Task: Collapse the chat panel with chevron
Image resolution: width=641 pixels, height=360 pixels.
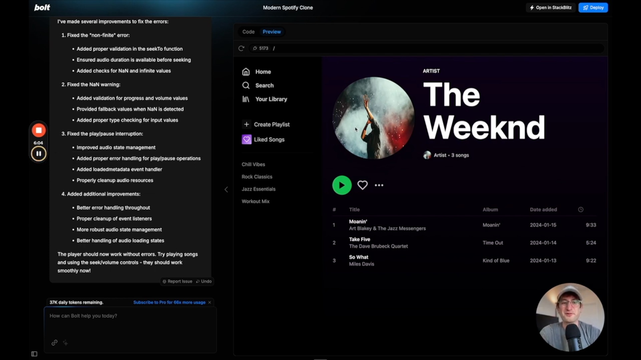Action: 226,189
